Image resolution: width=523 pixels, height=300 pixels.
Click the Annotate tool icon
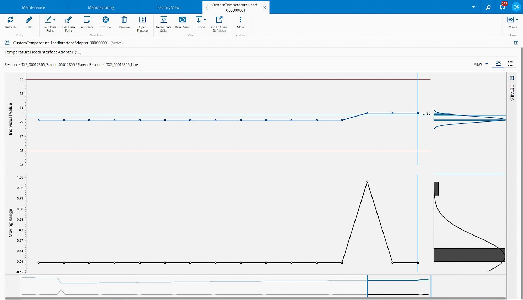(x=87, y=20)
